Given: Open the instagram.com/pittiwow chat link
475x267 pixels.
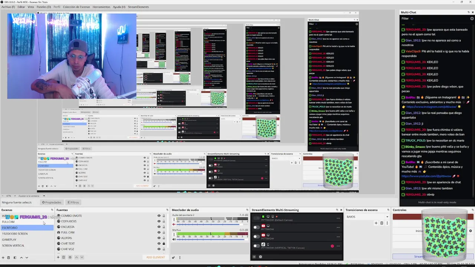Looking at the screenshot, I should point(430,107).
